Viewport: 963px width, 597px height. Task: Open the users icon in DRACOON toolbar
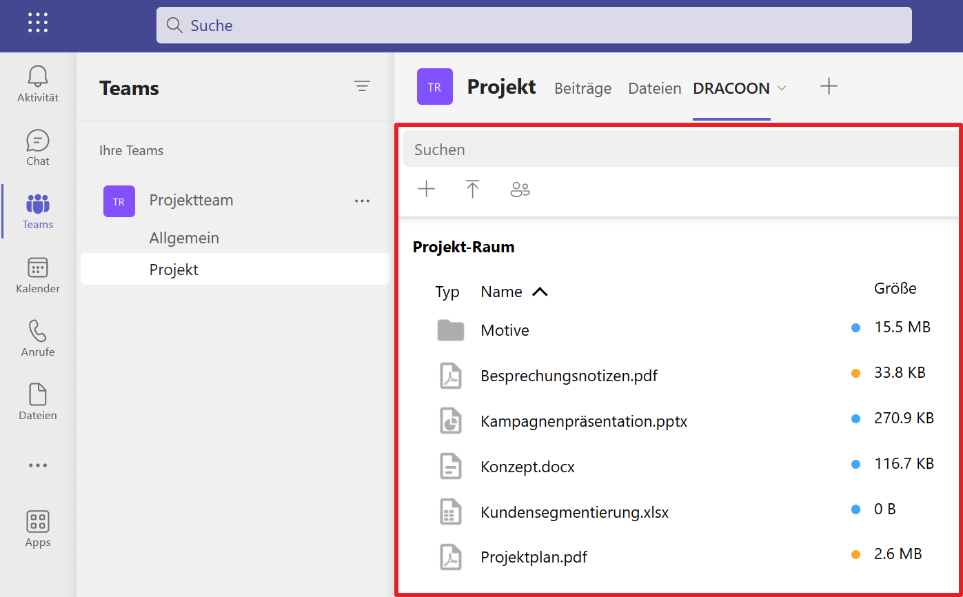[520, 189]
